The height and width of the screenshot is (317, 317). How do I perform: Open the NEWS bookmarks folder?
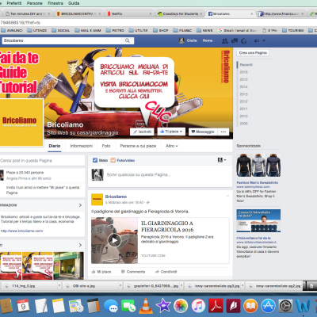tap(204, 30)
